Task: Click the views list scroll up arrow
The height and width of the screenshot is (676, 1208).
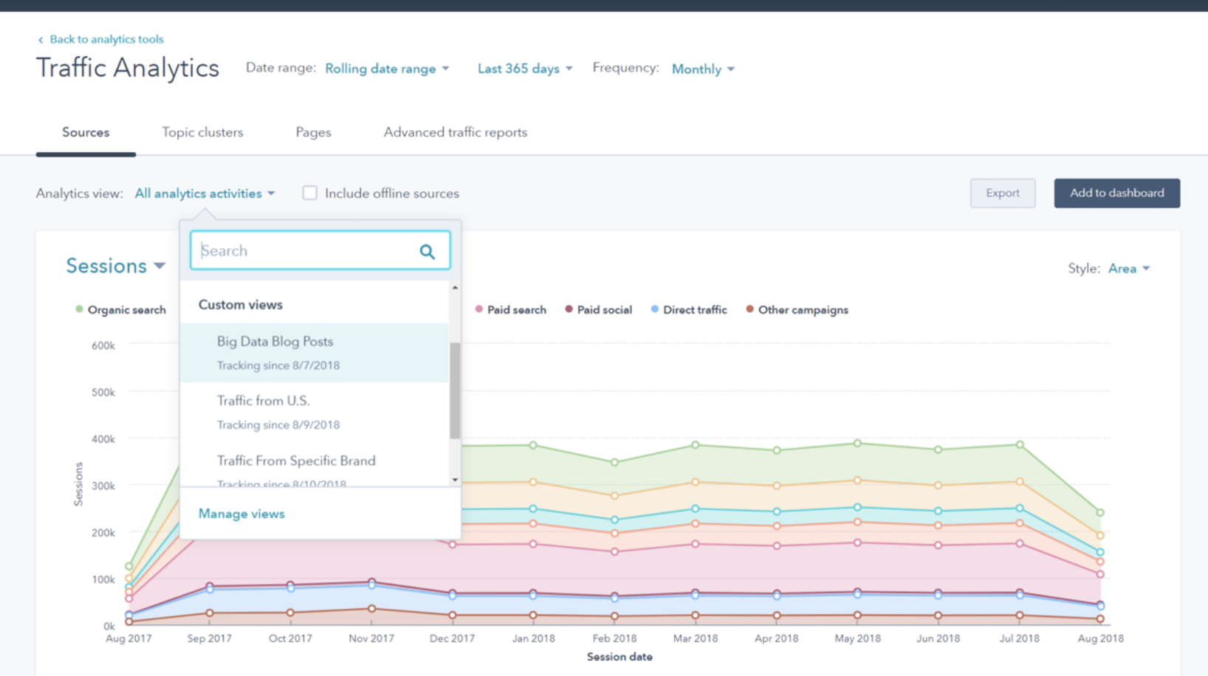Action: (455, 287)
